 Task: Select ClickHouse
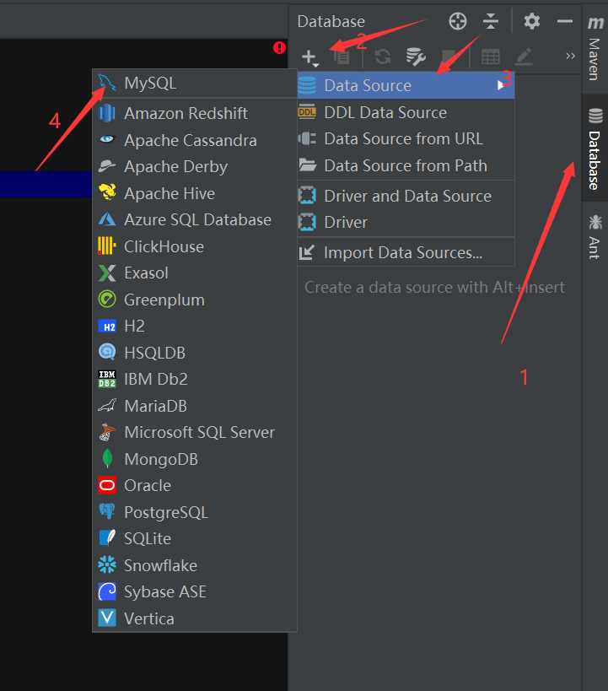coord(195,246)
